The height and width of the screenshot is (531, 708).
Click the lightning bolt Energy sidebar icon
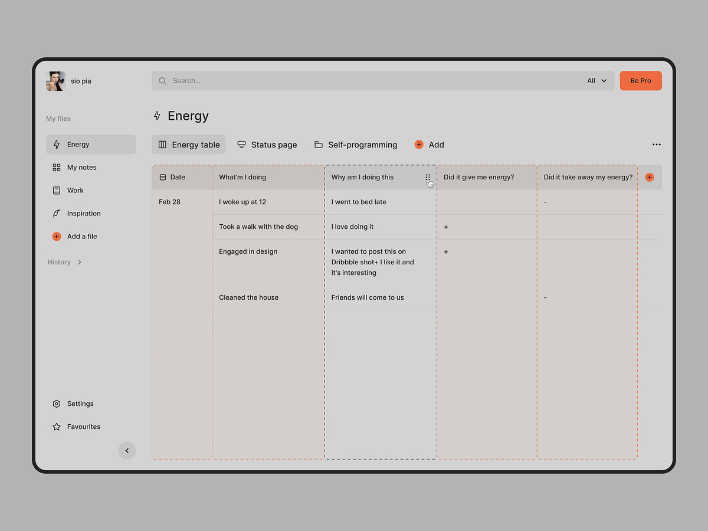click(57, 145)
